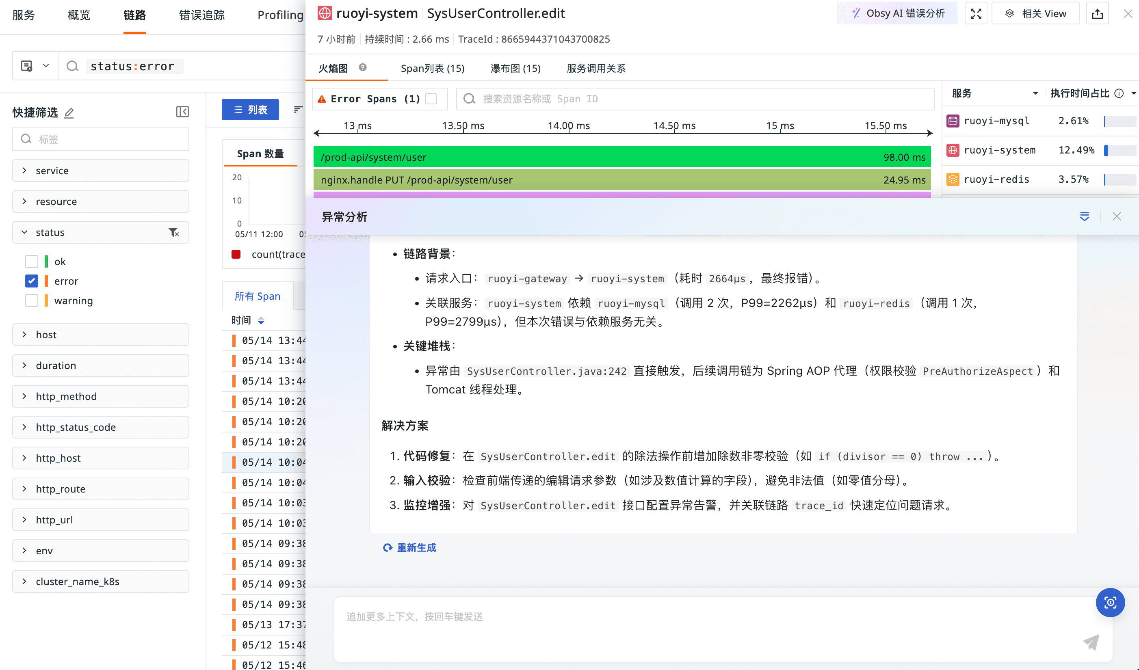1139x670 pixels.
Task: Switch to Span列表 (15) tab
Action: [x=433, y=68]
